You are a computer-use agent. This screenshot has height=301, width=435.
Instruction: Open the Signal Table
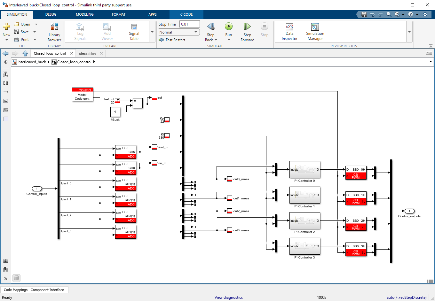(x=134, y=32)
